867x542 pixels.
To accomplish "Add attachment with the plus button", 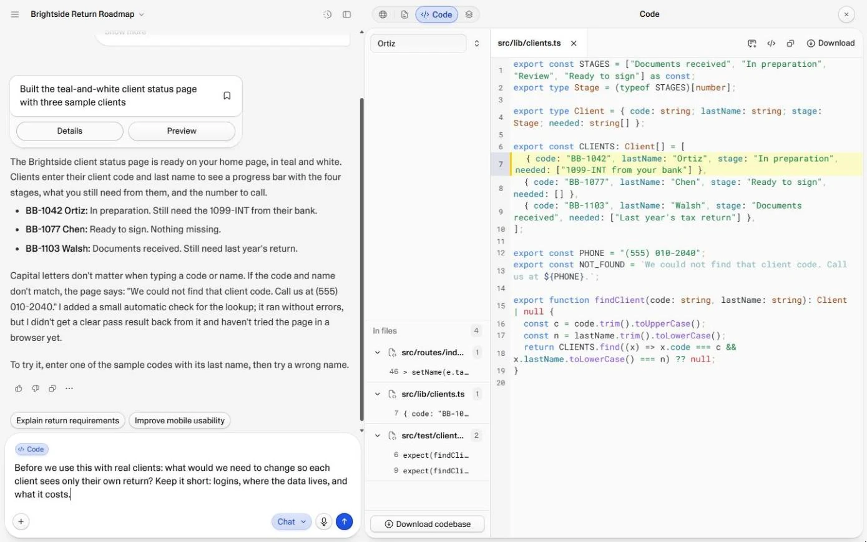I will tap(21, 521).
